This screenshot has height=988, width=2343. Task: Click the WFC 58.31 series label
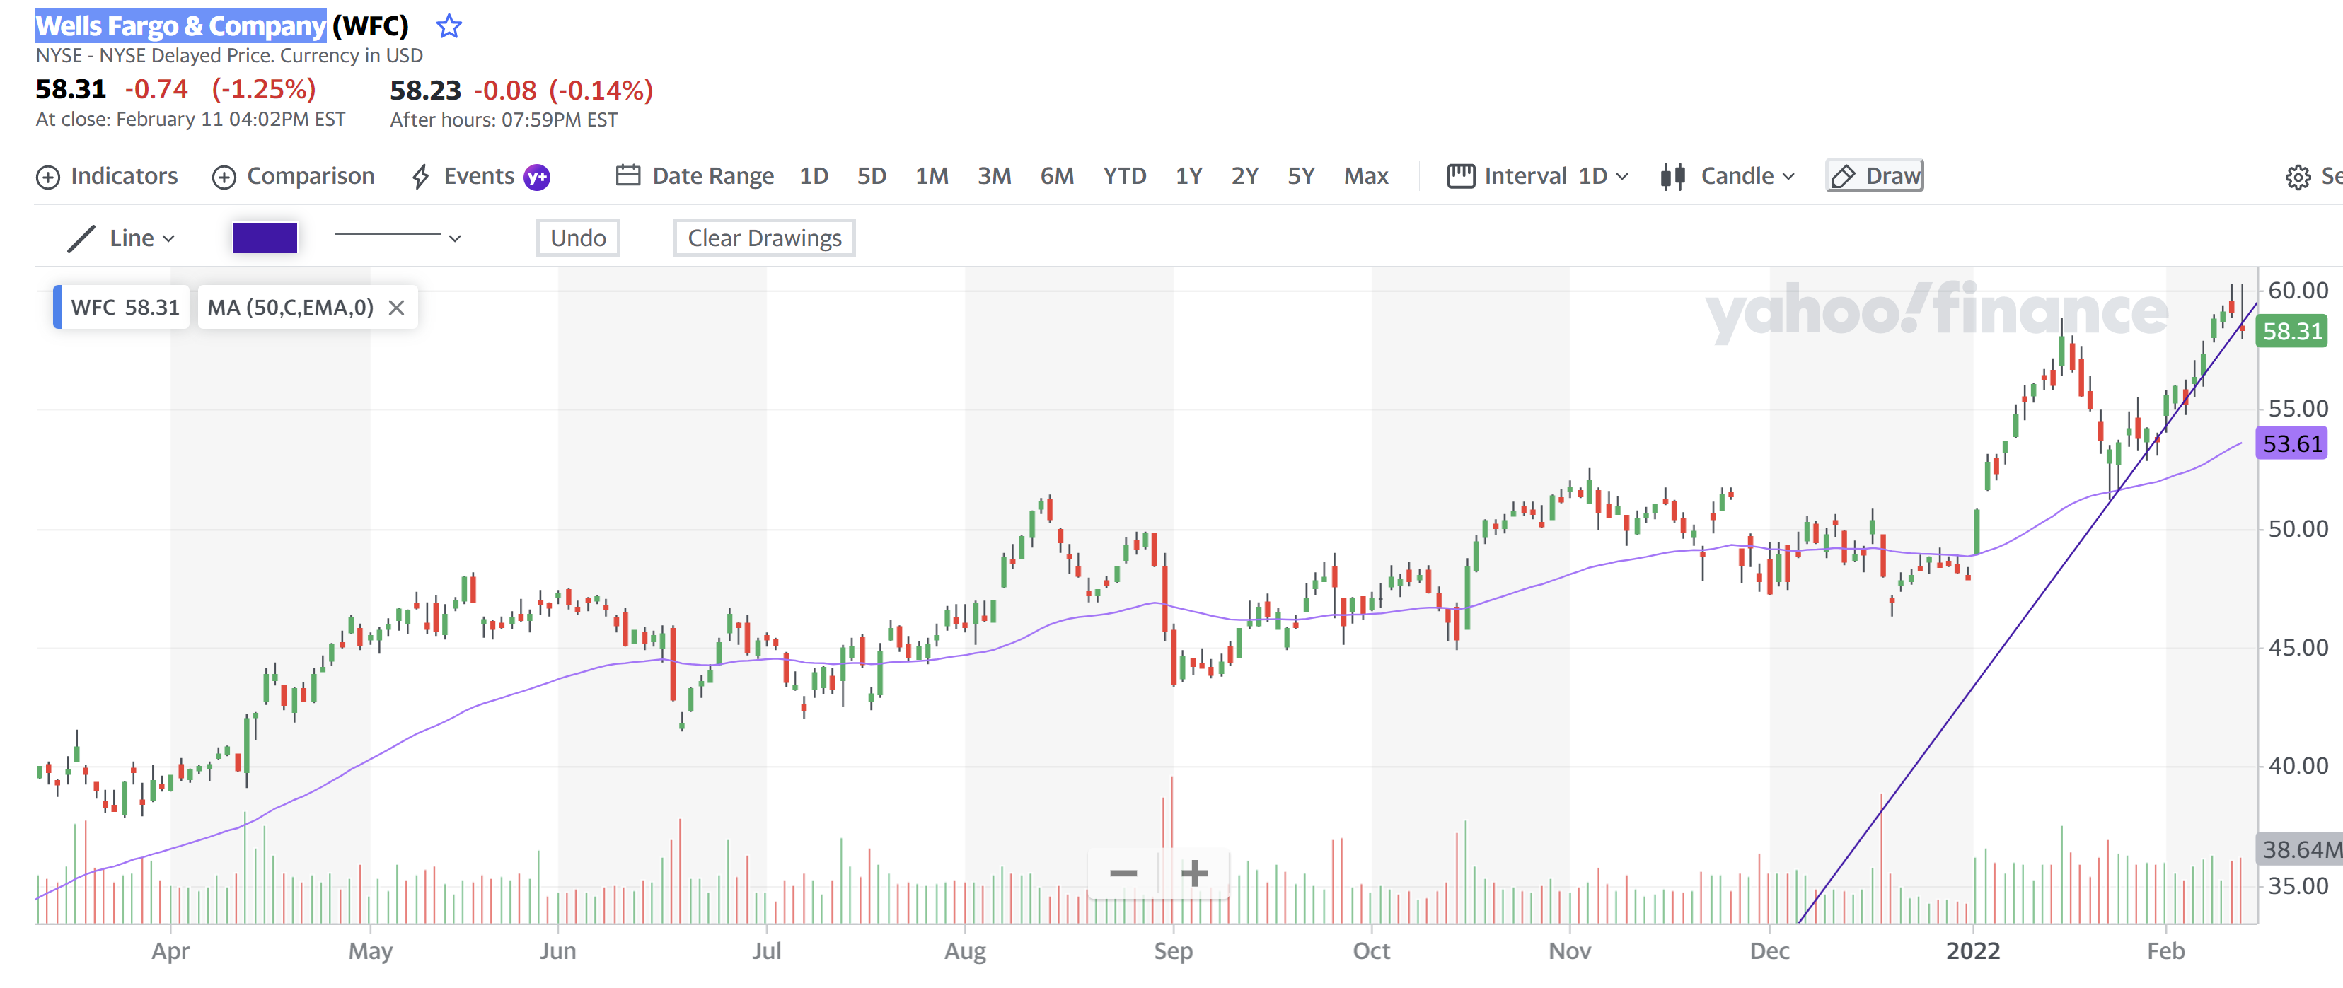(121, 307)
